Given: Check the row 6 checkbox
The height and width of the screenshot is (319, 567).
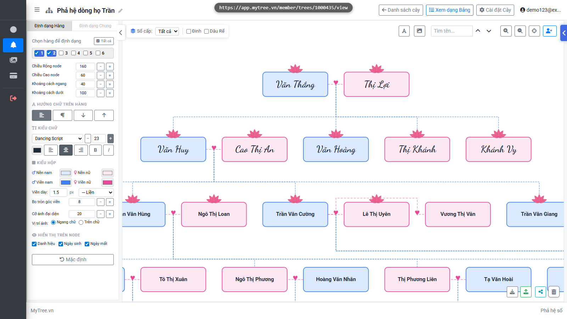Looking at the screenshot, I should click(98, 53).
